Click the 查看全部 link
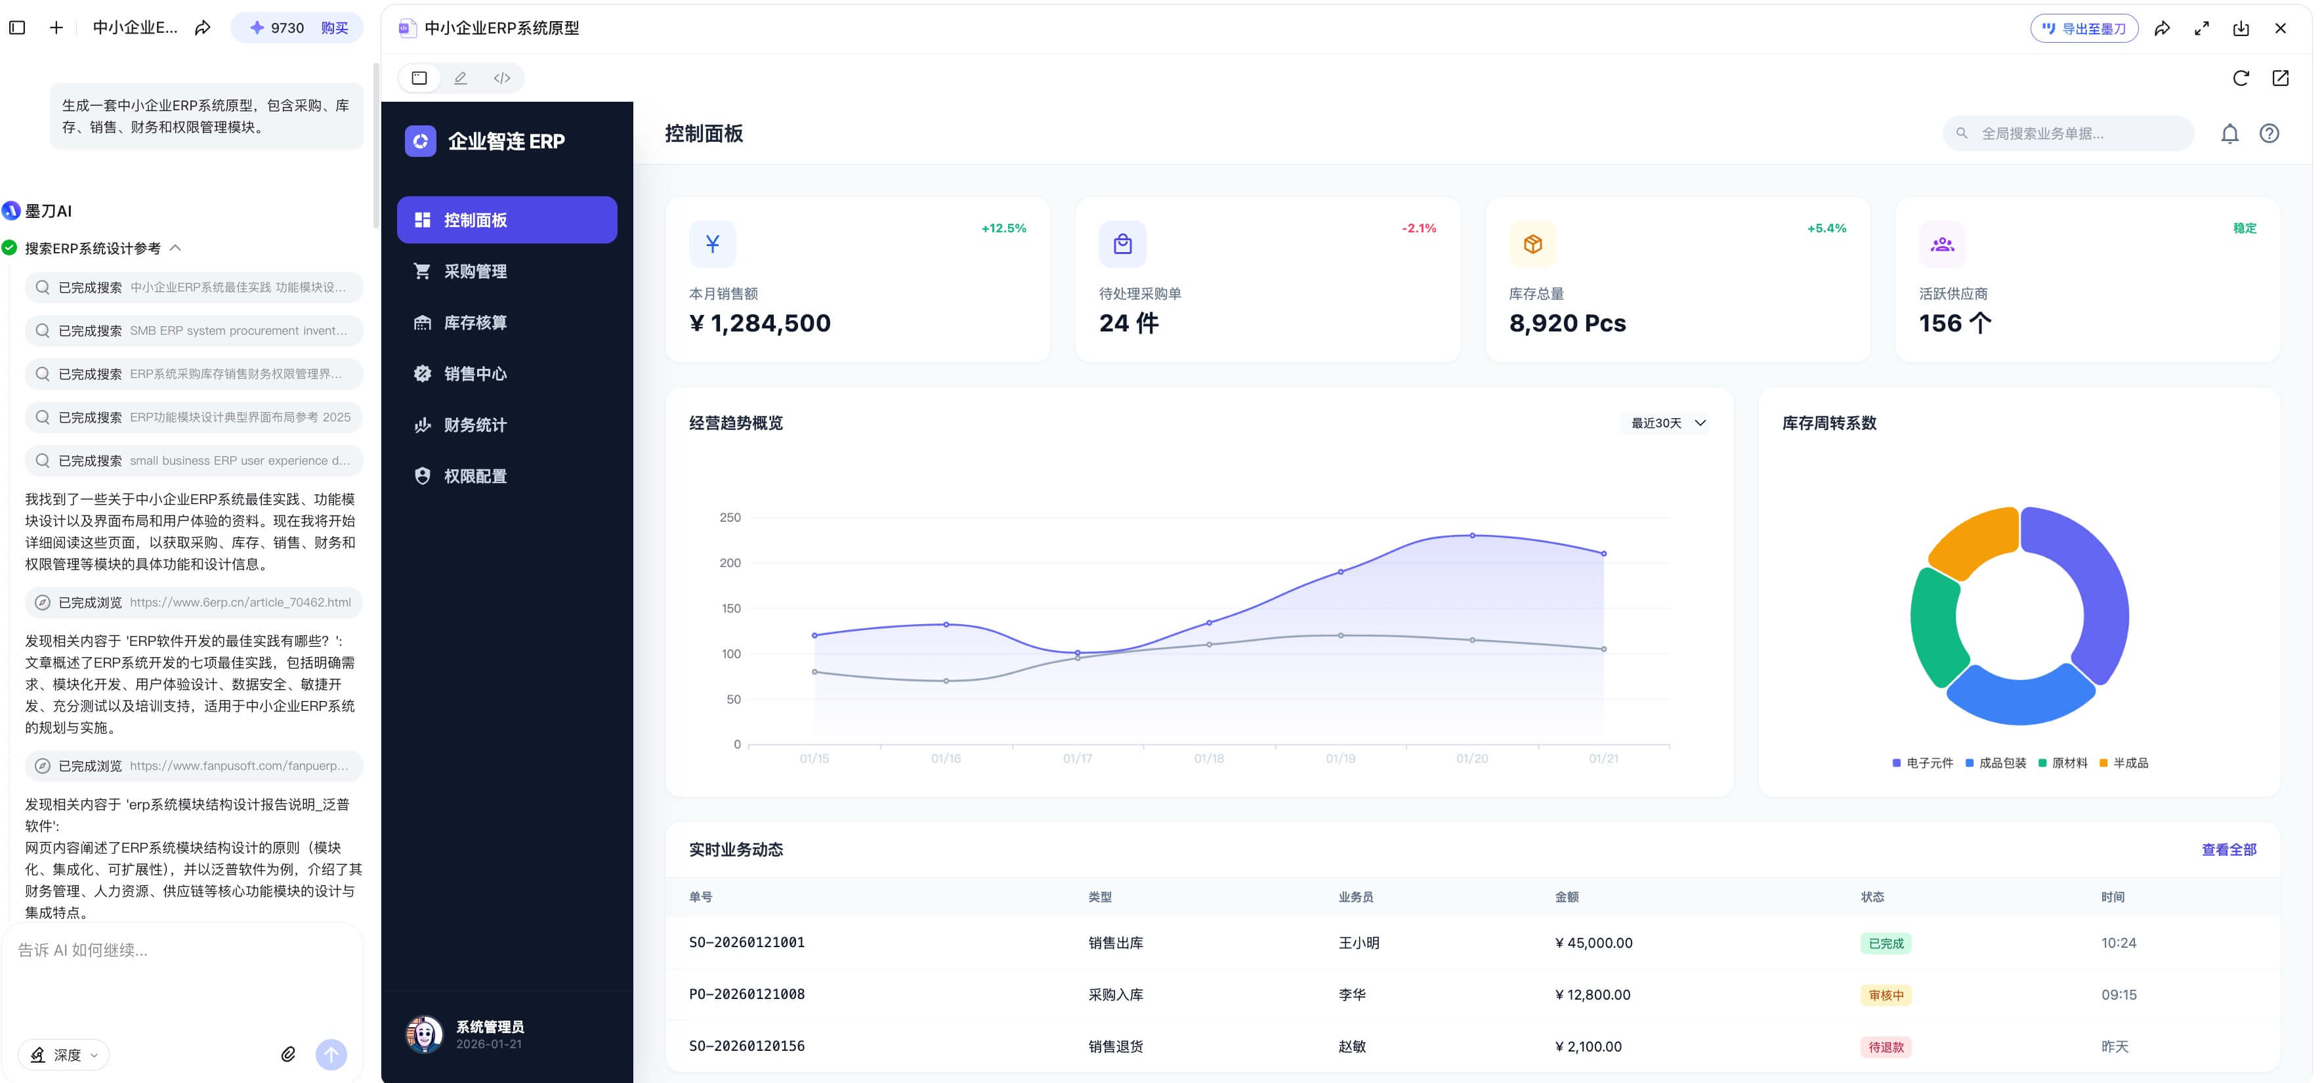Image resolution: width=2322 pixels, height=1083 pixels. pyautogui.click(x=2228, y=849)
